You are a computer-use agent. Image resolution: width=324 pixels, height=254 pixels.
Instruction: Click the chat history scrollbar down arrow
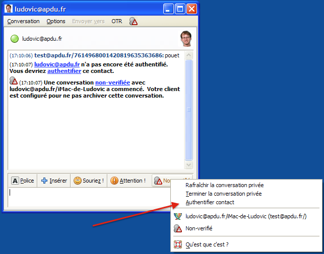coord(189,164)
